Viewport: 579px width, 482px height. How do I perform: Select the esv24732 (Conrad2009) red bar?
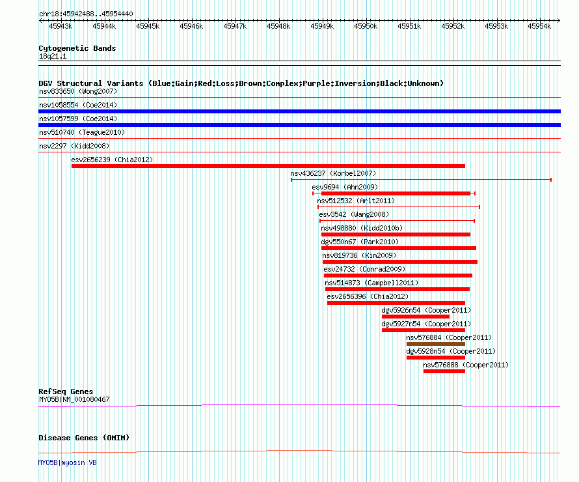click(398, 276)
